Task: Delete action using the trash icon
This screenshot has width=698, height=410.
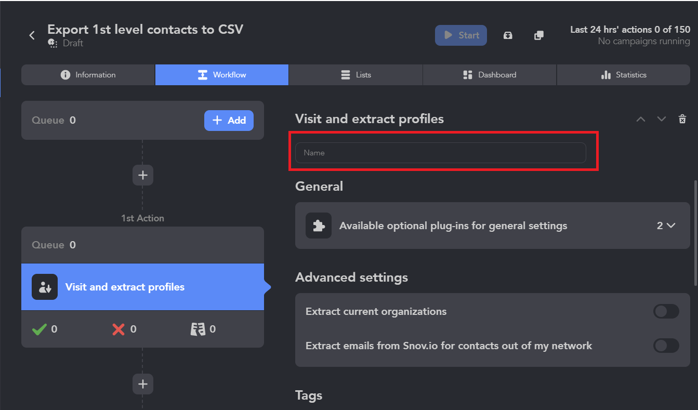Action: click(x=682, y=119)
